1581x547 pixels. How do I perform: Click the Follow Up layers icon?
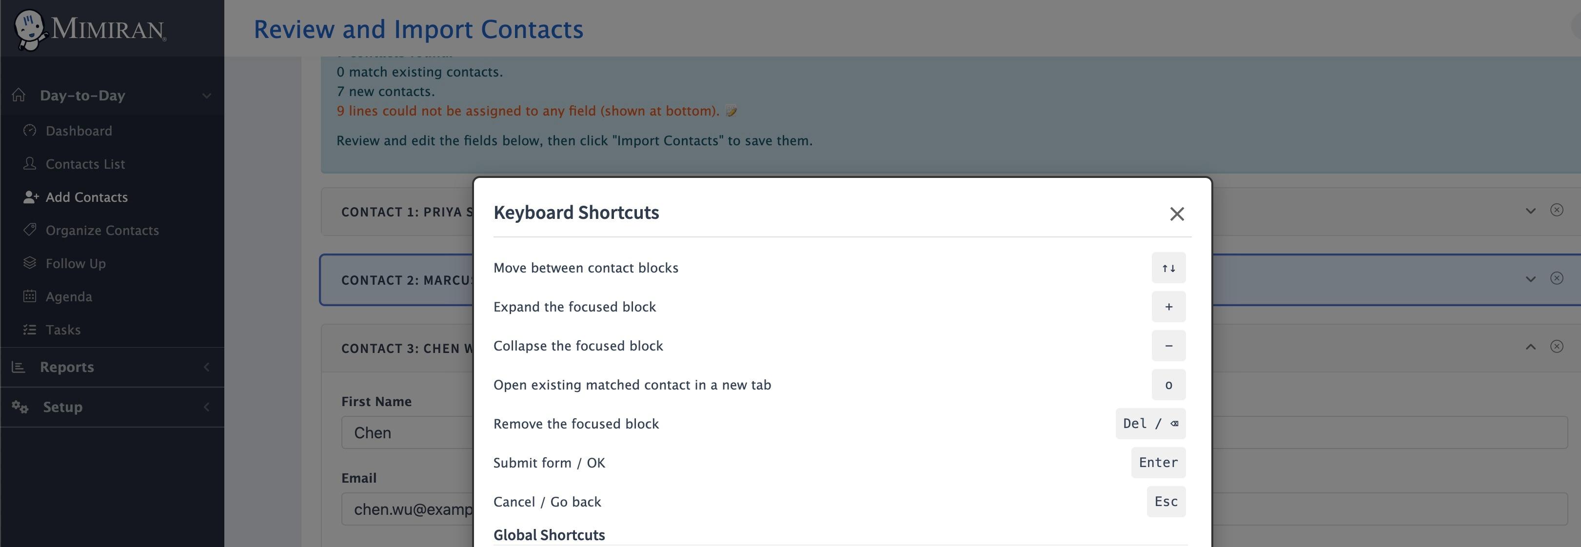point(29,263)
